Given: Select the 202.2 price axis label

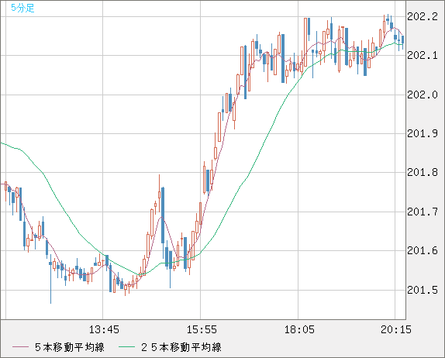Looking at the screenshot, I should point(423,17).
